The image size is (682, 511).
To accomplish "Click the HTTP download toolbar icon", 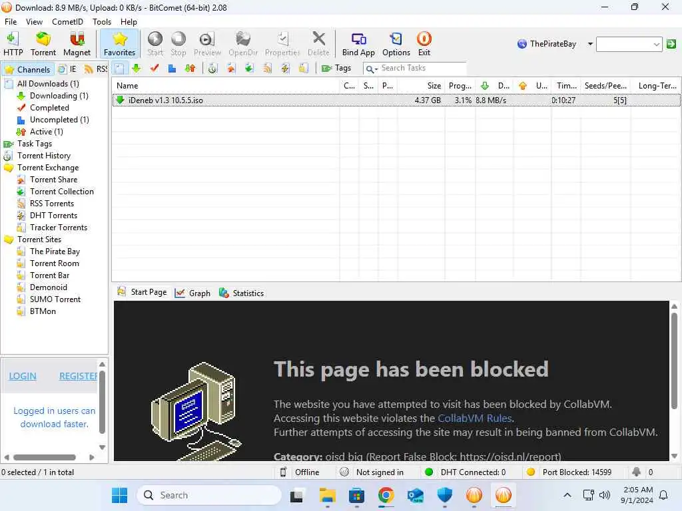I will click(13, 44).
